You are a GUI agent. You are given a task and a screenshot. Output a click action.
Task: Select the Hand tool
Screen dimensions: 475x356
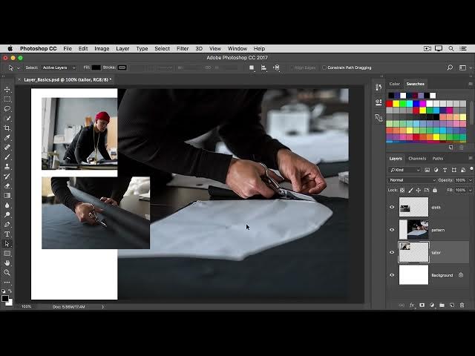point(7,263)
